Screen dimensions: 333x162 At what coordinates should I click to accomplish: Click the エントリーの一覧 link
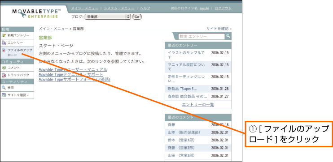pyautogui.click(x=198, y=105)
